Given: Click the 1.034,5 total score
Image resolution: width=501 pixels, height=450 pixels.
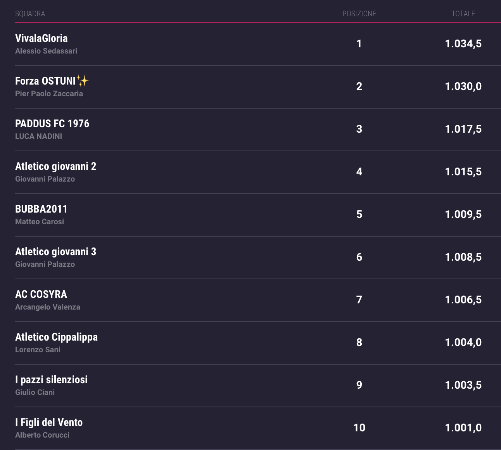Looking at the screenshot, I should (x=463, y=44).
